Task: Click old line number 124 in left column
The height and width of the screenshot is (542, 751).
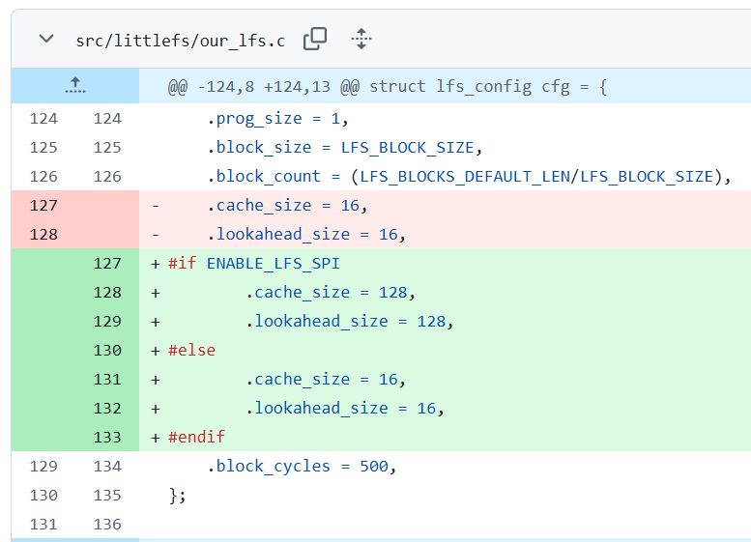Action: [x=43, y=119]
